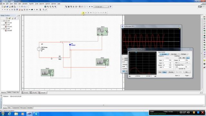The height and width of the screenshot is (116, 206).
Task: Open End frequency unit dropdown
Action: [171, 67]
